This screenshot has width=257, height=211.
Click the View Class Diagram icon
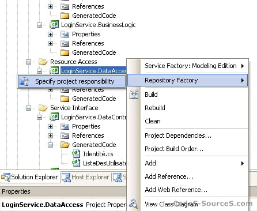[134, 204]
